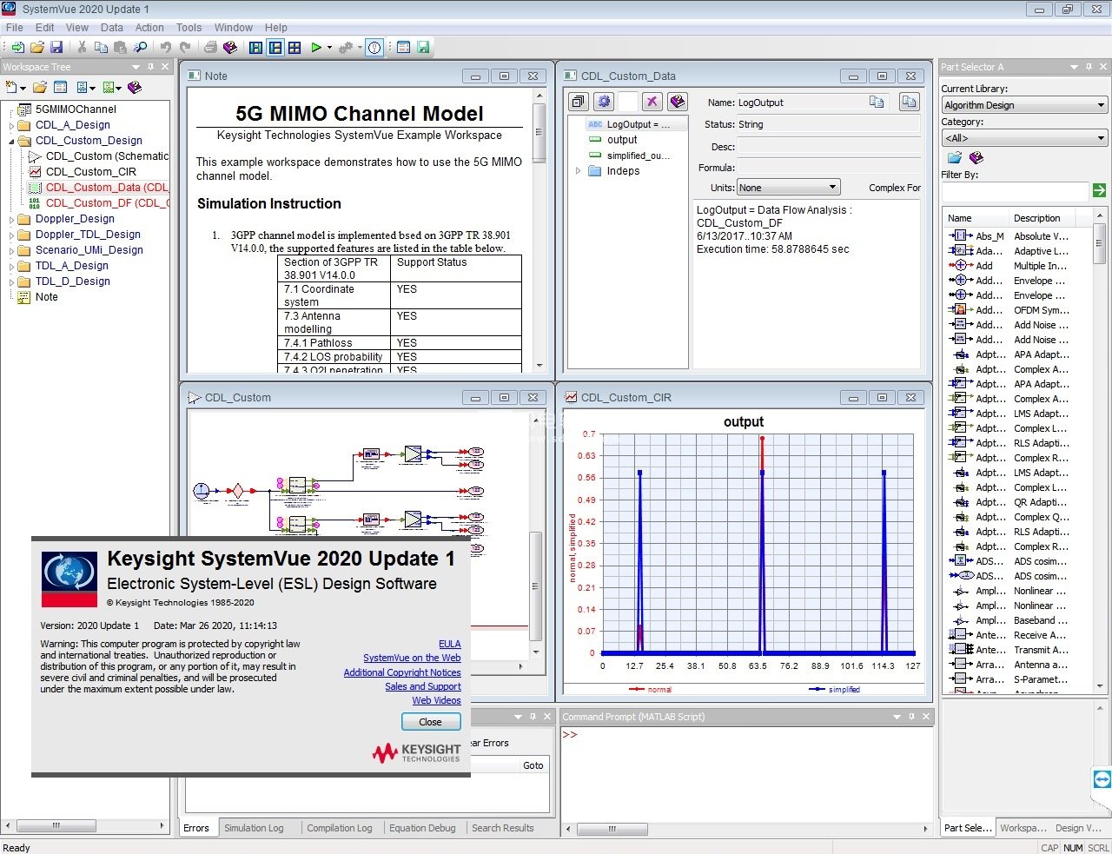Image resolution: width=1112 pixels, height=854 pixels.
Task: Click the Part Selector list vertical scrollbar thumb
Action: (1100, 244)
